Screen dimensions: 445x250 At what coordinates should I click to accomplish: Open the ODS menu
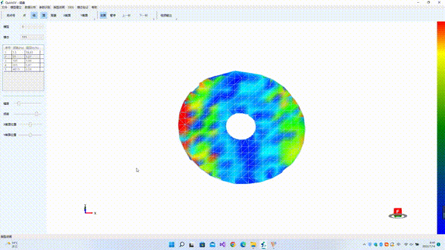[71, 7]
